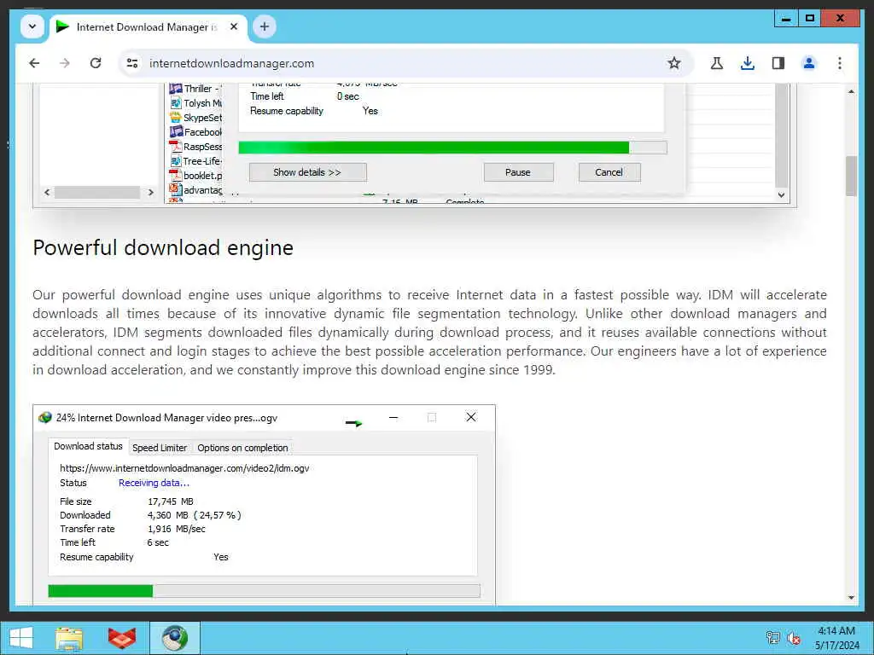Click the forward navigation arrow

pyautogui.click(x=65, y=63)
